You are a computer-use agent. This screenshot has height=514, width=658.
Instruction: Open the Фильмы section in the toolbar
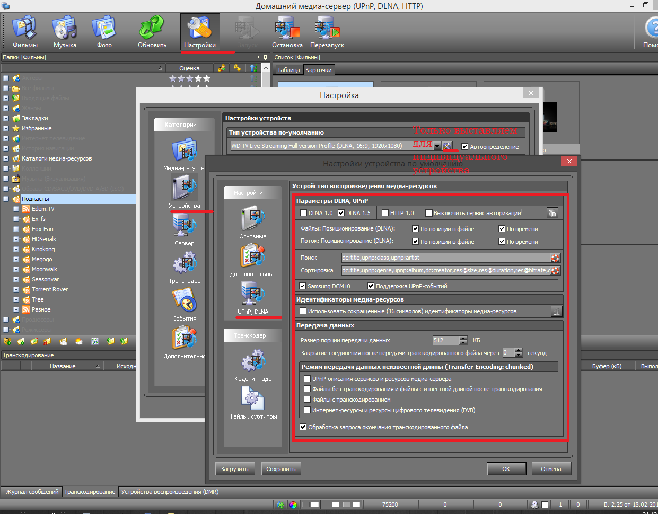(x=25, y=32)
